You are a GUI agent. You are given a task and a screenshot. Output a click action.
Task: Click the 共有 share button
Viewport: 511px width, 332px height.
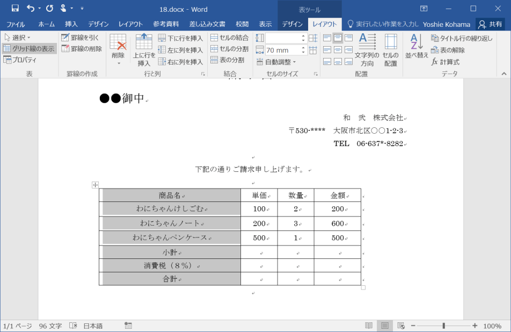pos(491,24)
